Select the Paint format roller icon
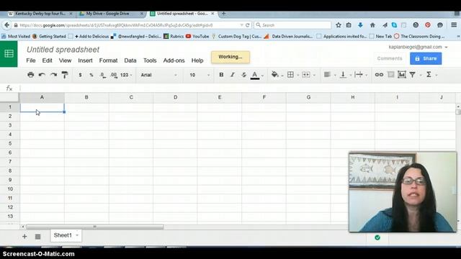 tap(65, 75)
